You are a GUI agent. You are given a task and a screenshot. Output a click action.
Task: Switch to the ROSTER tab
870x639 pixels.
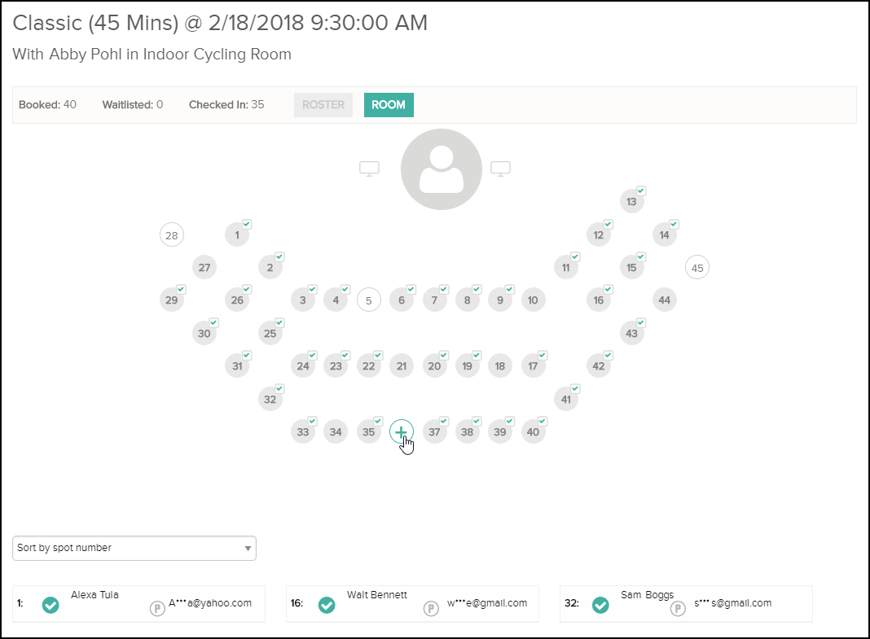pos(323,104)
